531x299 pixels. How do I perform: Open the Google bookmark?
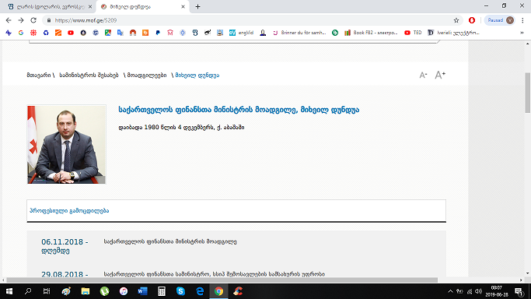(x=21, y=33)
